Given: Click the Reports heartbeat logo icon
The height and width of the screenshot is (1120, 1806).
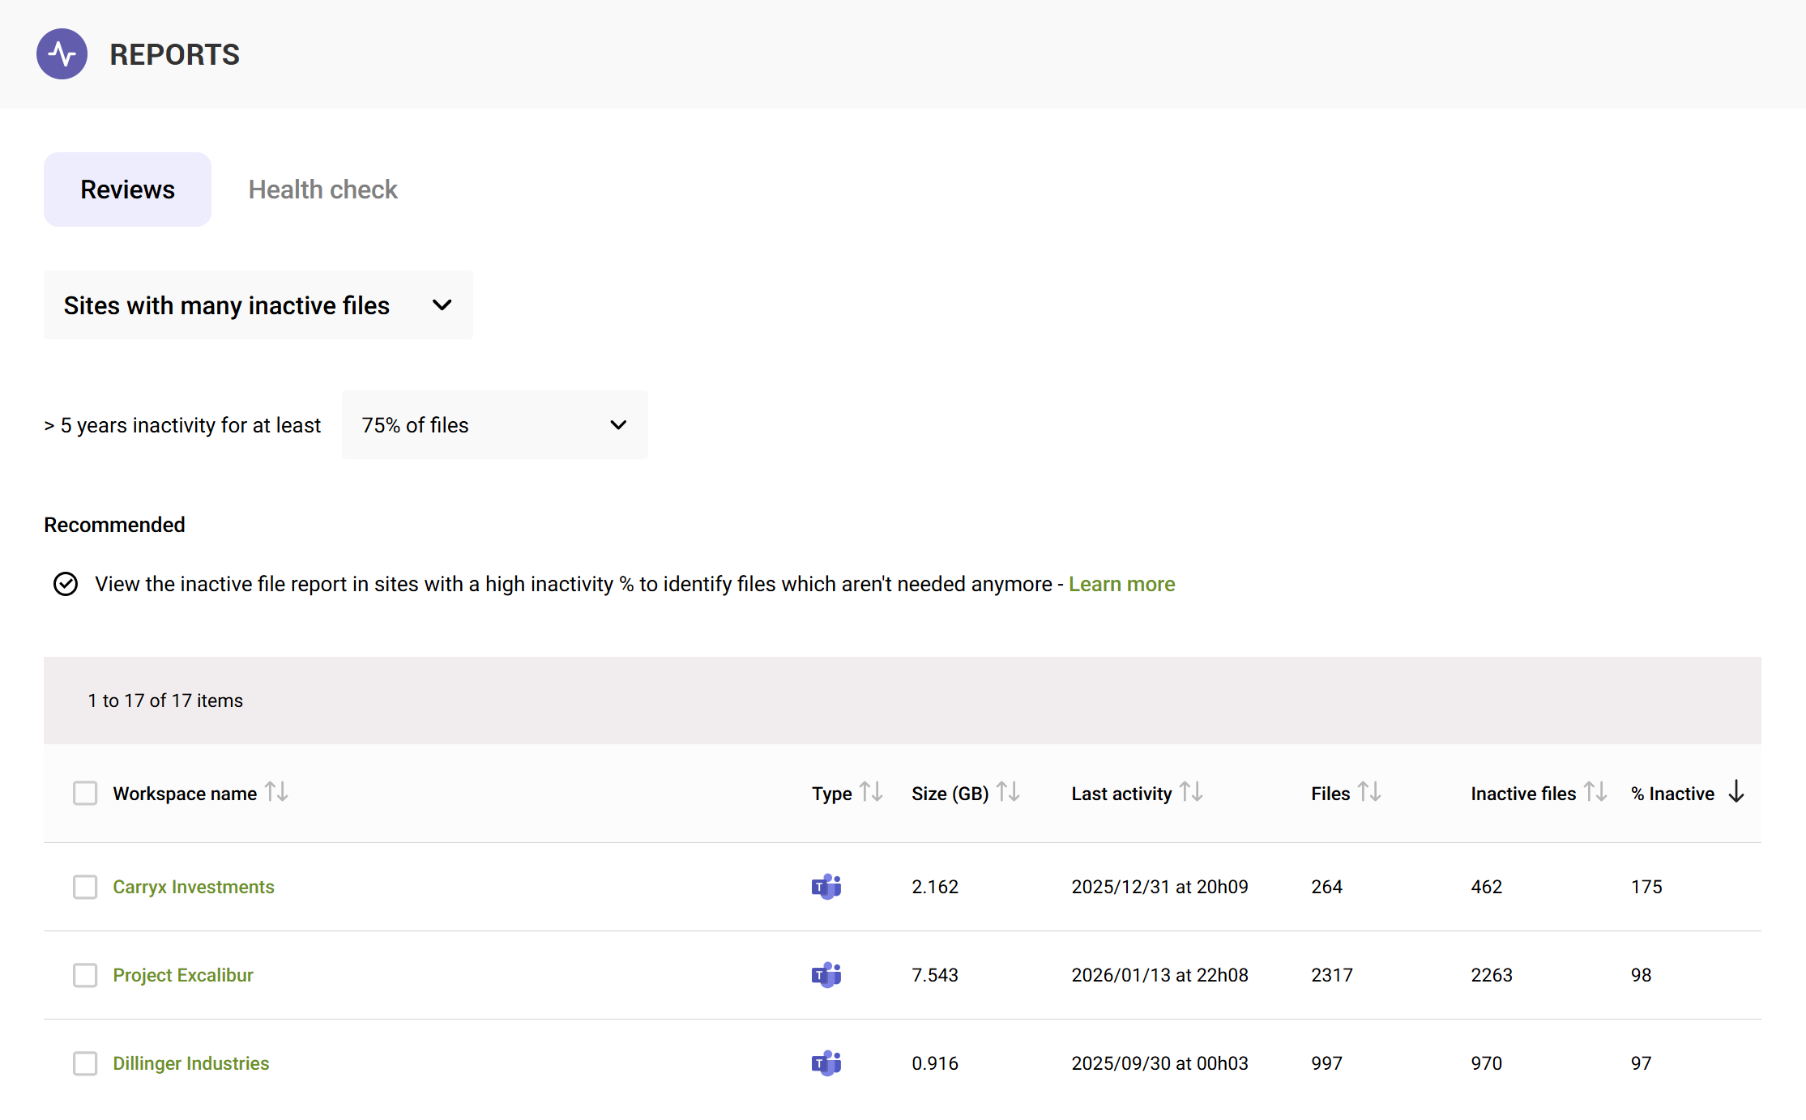Looking at the screenshot, I should (62, 54).
